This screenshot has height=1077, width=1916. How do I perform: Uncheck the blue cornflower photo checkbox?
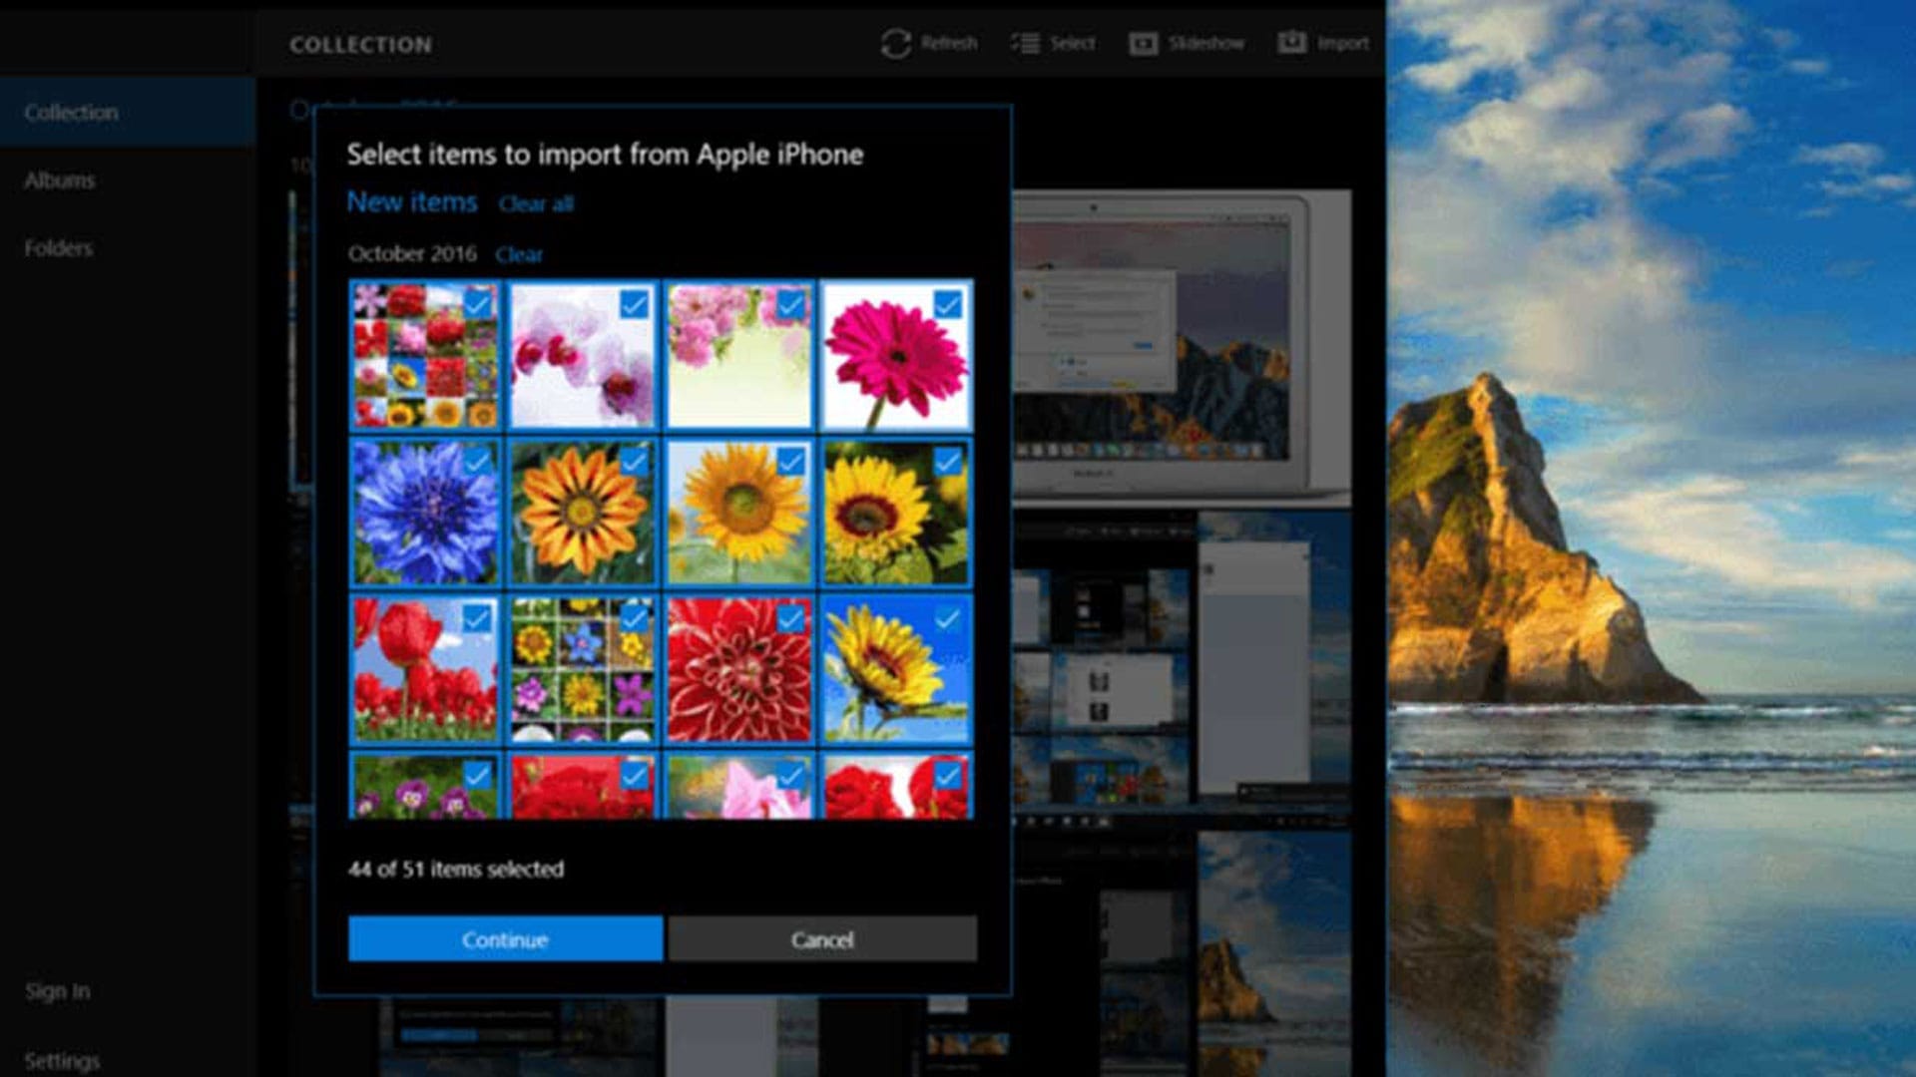tap(478, 461)
